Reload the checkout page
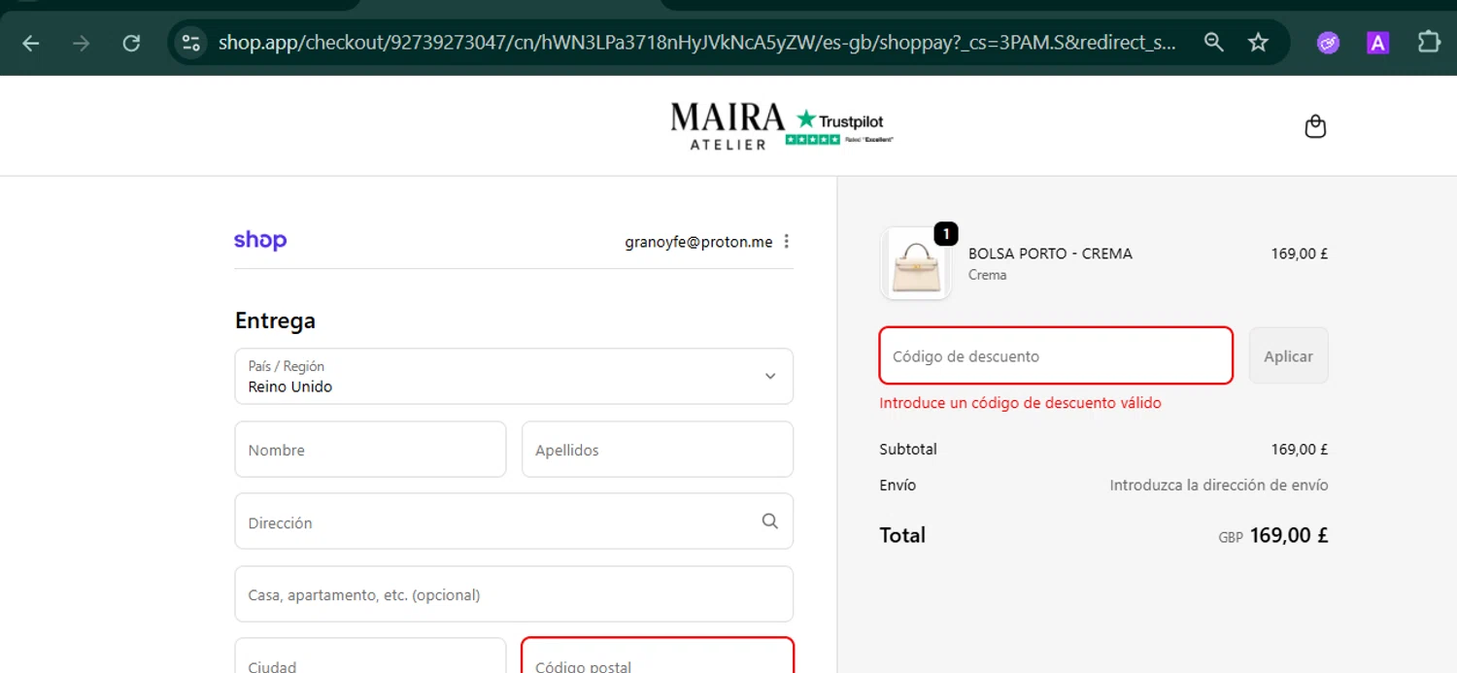Image resolution: width=1457 pixels, height=673 pixels. 131,43
